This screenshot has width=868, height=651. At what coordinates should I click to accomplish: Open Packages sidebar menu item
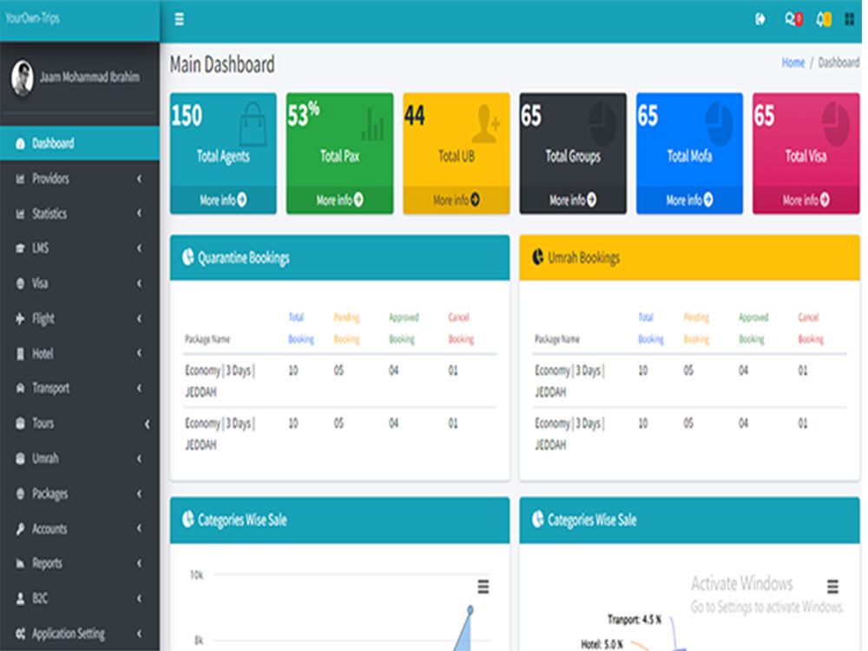[80, 493]
